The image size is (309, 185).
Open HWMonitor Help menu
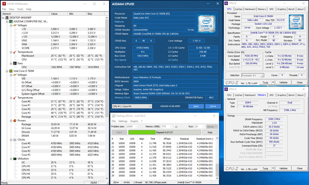(29, 9)
